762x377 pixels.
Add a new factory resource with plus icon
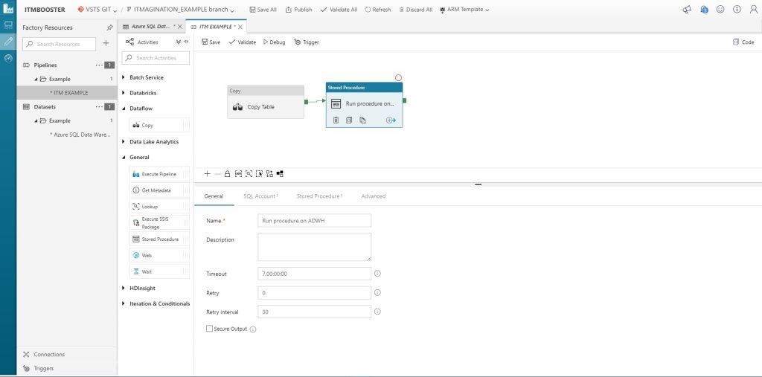pyautogui.click(x=106, y=43)
